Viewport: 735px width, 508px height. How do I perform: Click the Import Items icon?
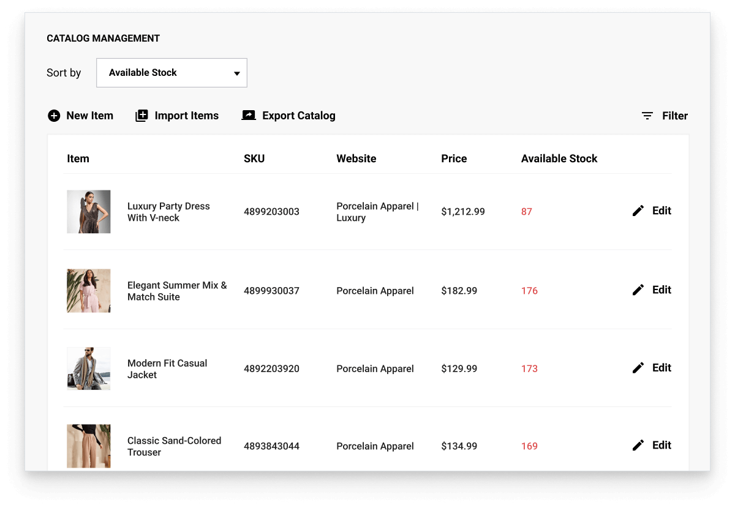point(141,116)
